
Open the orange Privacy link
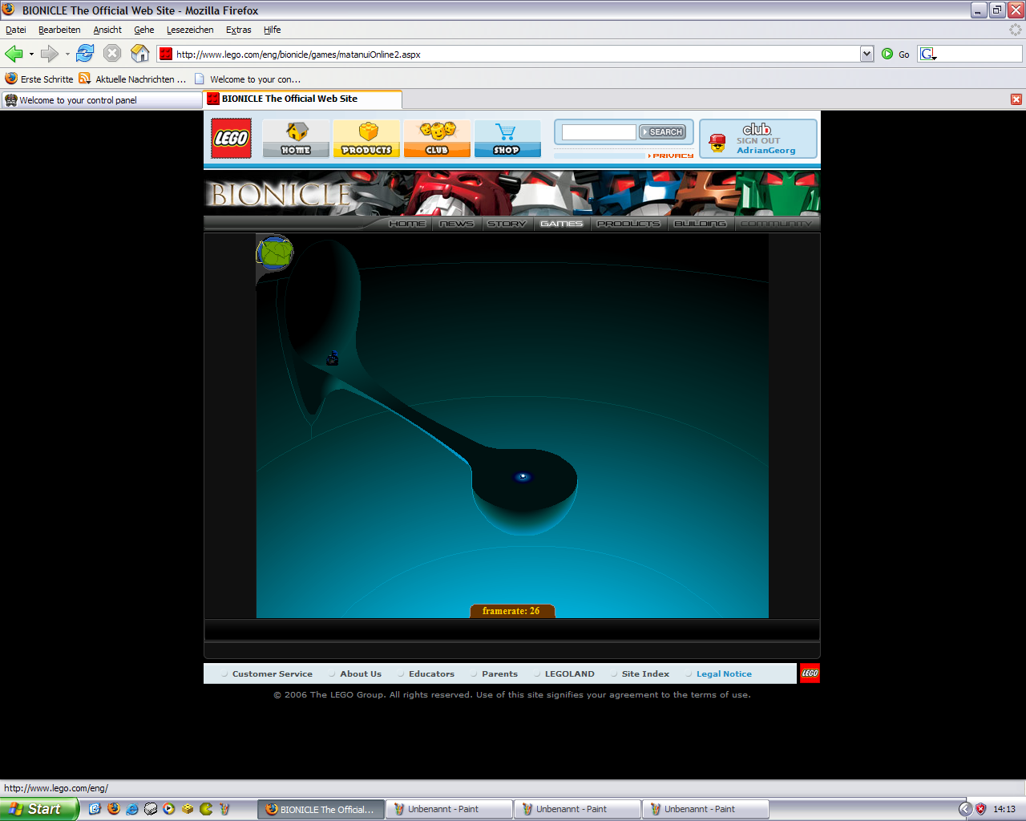point(672,156)
